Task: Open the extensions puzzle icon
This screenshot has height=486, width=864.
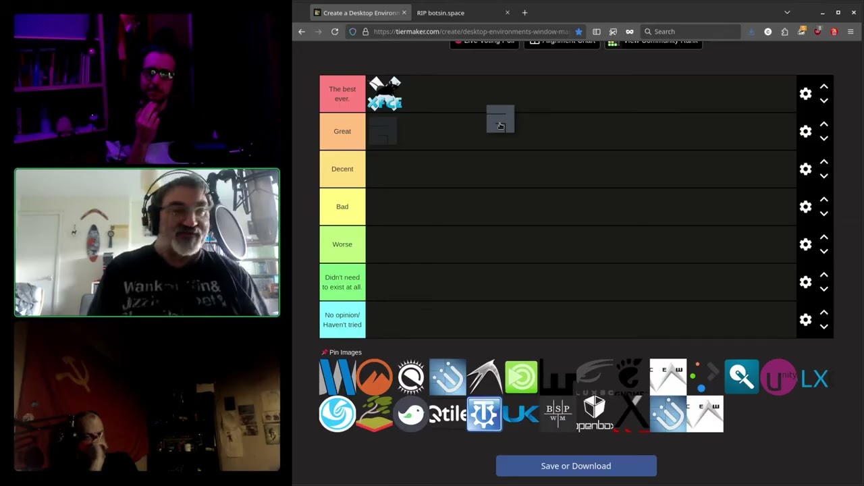Action: pyautogui.click(x=784, y=32)
